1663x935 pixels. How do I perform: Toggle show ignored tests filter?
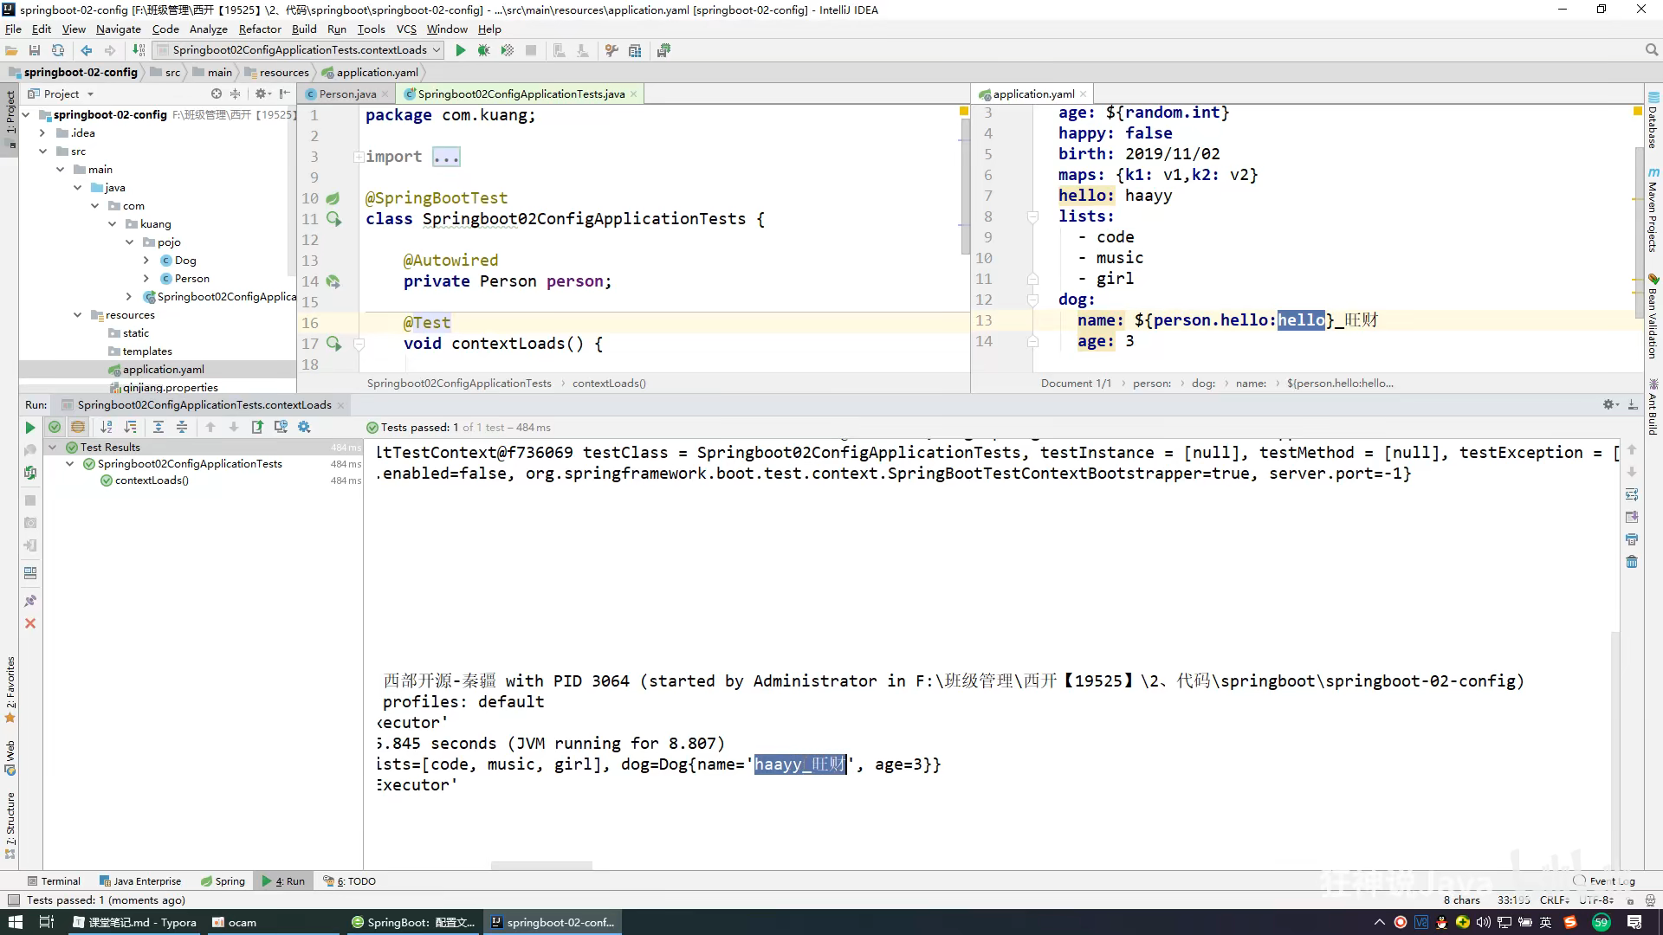pos(78,427)
